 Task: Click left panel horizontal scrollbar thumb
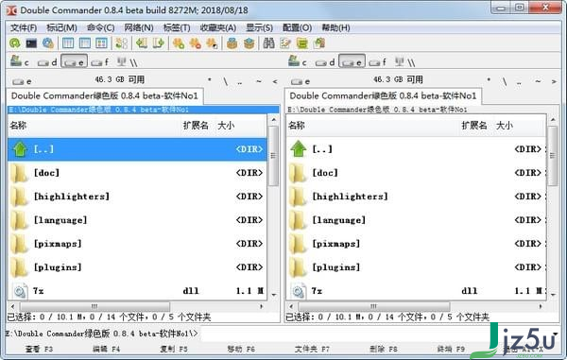[94, 306]
